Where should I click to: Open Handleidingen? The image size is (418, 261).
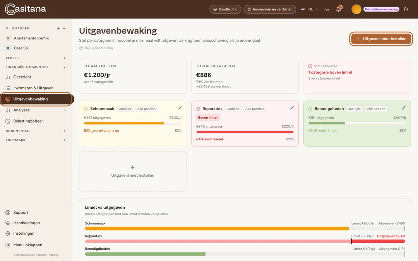[x=26, y=223]
